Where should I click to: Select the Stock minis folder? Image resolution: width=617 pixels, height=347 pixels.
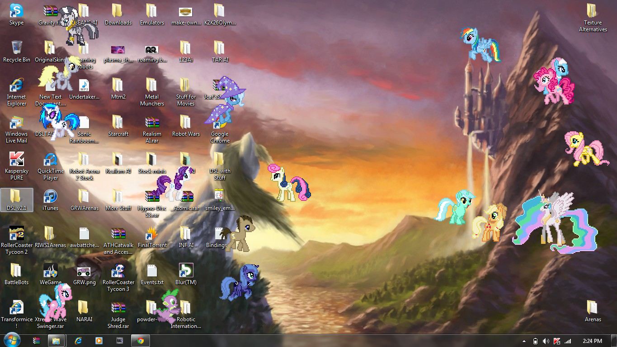point(152,163)
